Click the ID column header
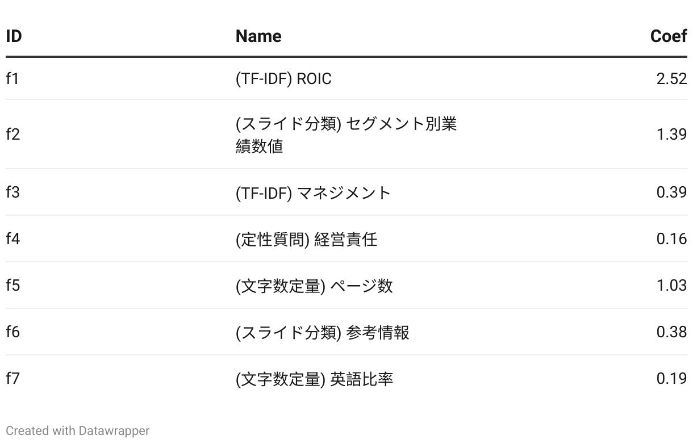This screenshot has width=693, height=444. (14, 36)
